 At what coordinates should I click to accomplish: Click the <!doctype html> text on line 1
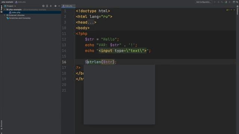(x=93, y=11)
